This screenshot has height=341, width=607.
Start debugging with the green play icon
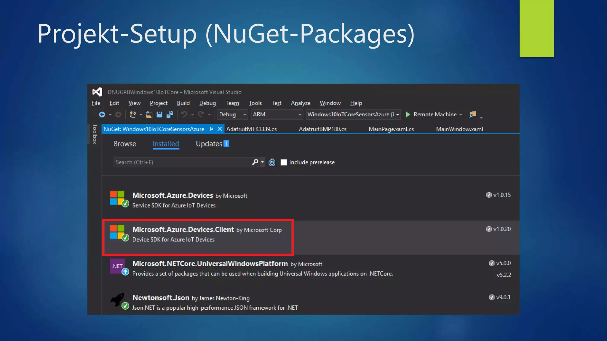pos(408,115)
